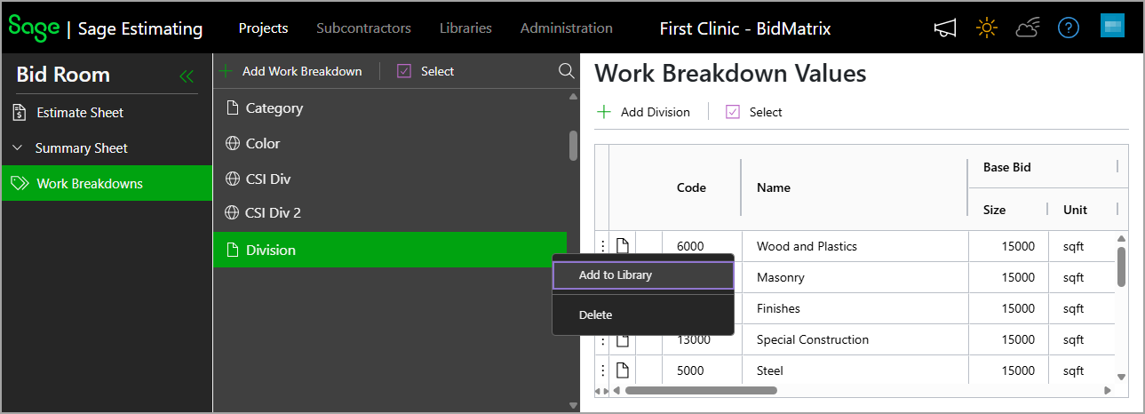Click the Finishes name cell
Screen dimensions: 1145x414
[x=855, y=308]
